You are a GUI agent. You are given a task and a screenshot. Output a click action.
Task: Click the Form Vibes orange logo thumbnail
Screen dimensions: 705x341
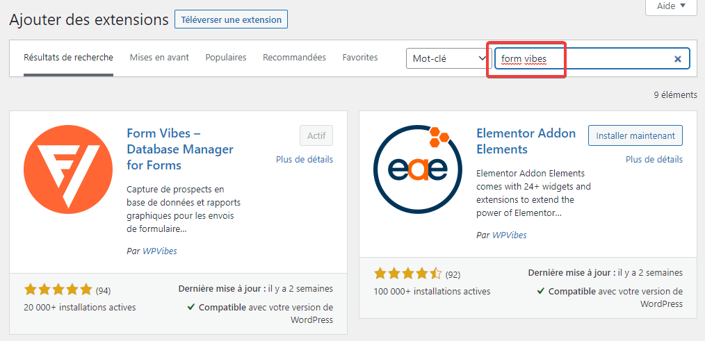68,169
